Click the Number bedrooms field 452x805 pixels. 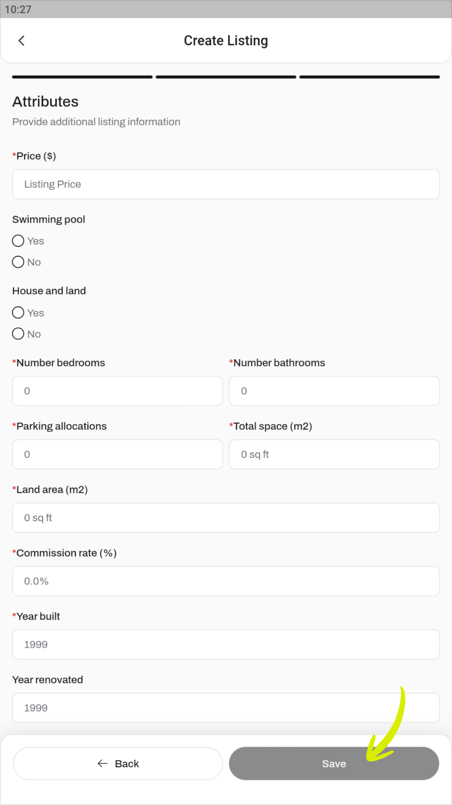(117, 391)
